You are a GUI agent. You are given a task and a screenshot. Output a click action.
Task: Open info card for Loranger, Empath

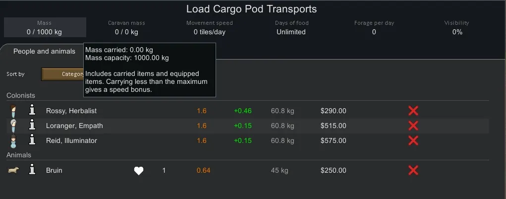[x=33, y=126]
